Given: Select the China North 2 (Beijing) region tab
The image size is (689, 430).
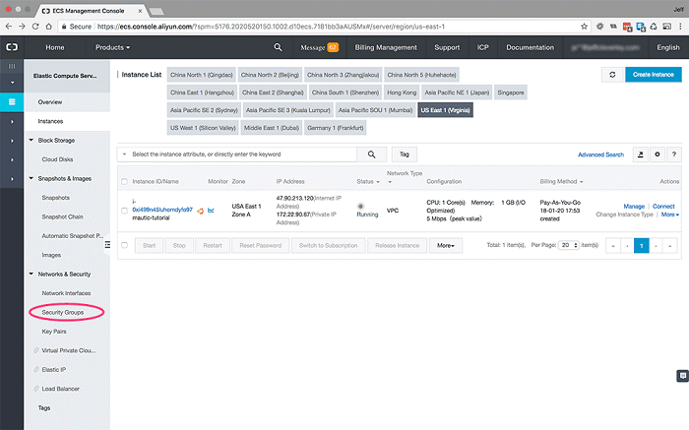Looking at the screenshot, I should (x=270, y=75).
